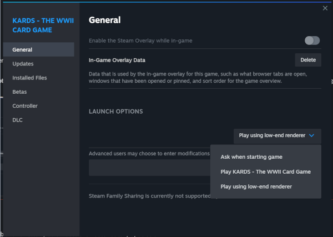Go to the Betas tab
Viewport: 333px width, 237px height.
[x=20, y=92]
